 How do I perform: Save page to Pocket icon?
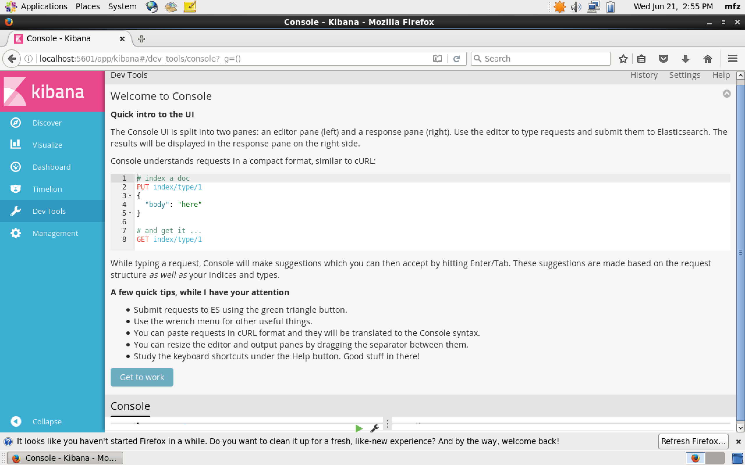(664, 59)
